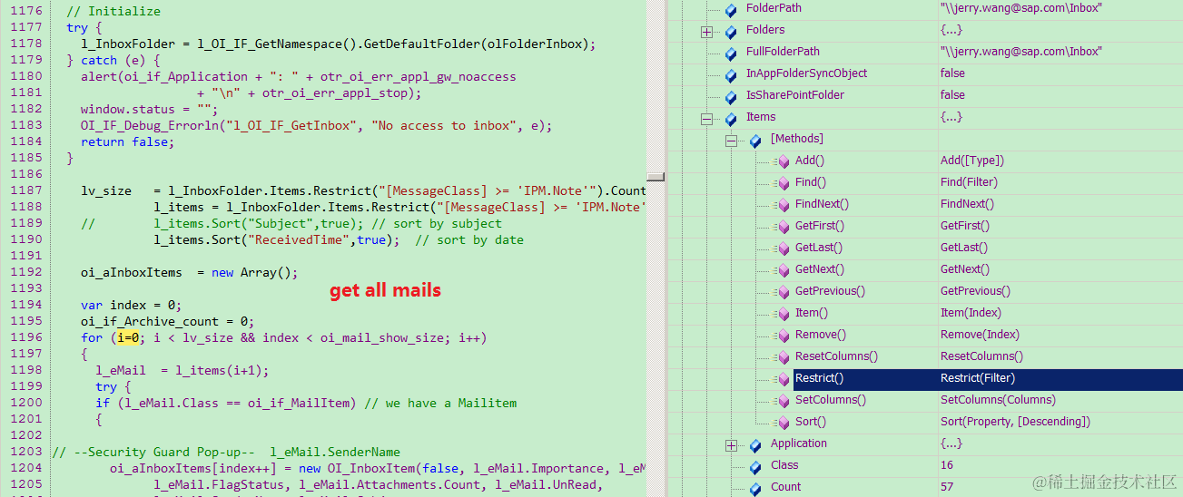Select the Add() method row
This screenshot has width=1183, height=497.
pos(924,161)
